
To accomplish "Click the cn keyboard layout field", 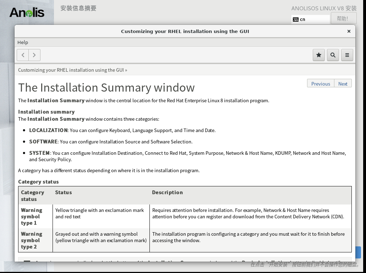I will [314, 20].
